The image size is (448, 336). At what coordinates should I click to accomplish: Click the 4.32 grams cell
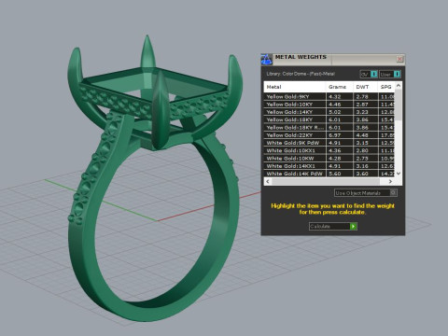tap(340, 97)
